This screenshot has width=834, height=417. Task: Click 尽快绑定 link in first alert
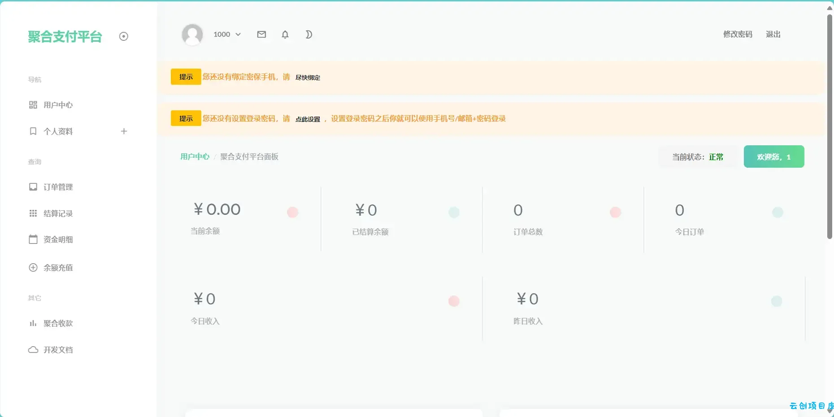(308, 78)
